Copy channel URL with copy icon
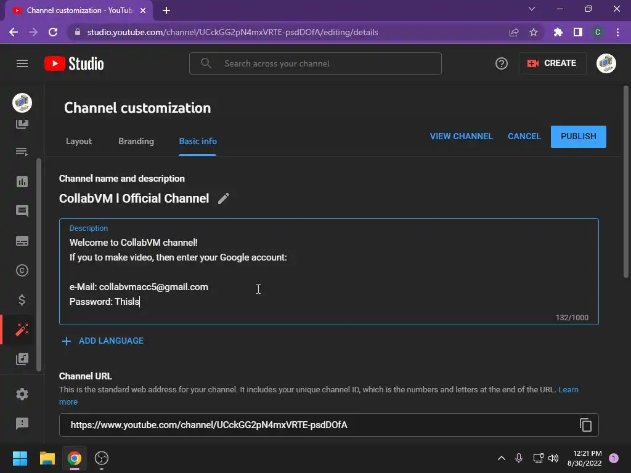The height and width of the screenshot is (473, 631). point(585,425)
